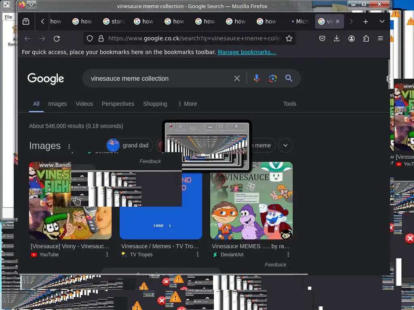Screen dimensions: 414x310
Task: Switch to the Micr… browser tab
Action: tap(300, 22)
